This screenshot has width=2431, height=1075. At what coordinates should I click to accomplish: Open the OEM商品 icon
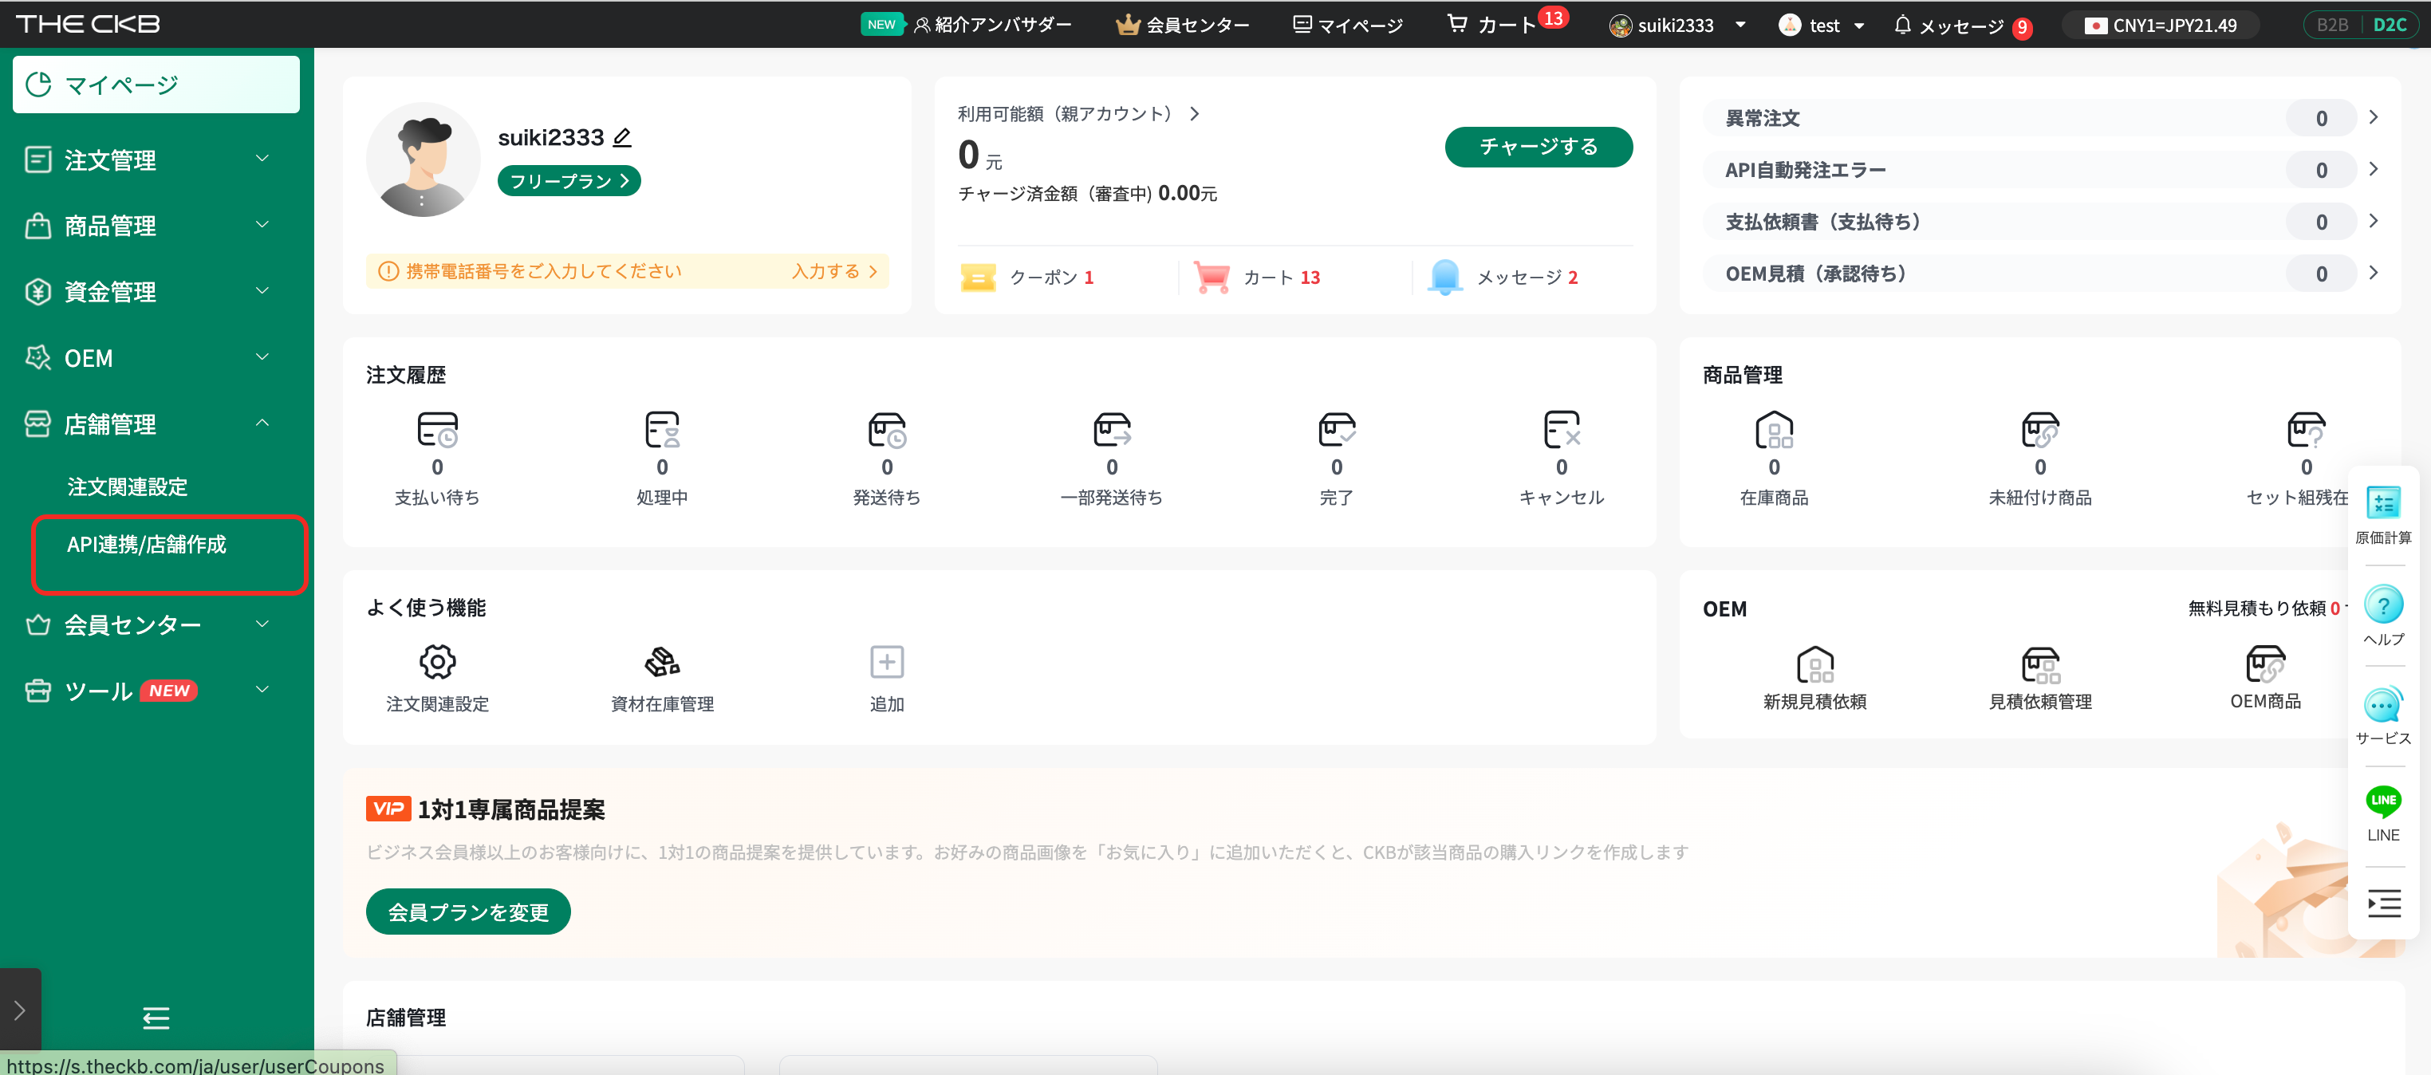(x=2264, y=664)
